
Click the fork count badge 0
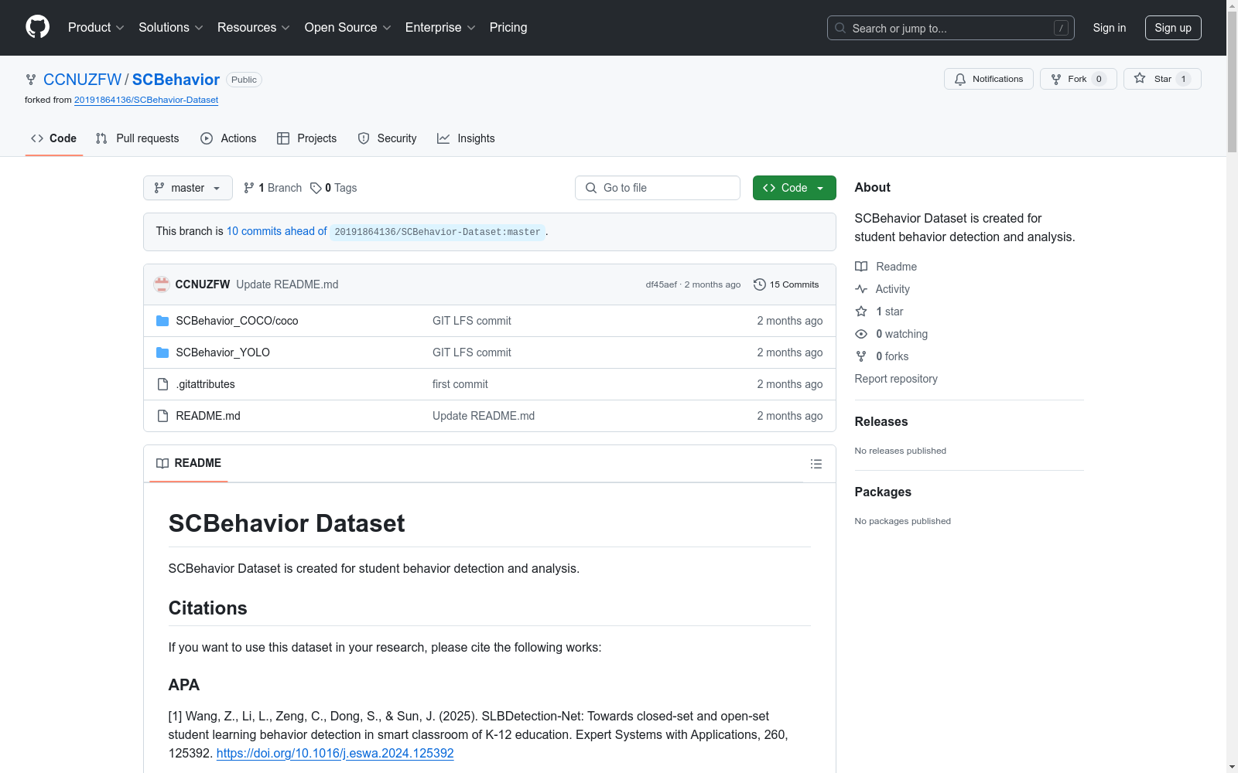pyautogui.click(x=1099, y=79)
